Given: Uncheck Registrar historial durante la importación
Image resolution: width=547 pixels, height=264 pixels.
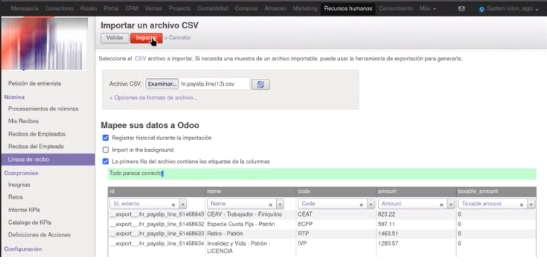Looking at the screenshot, I should (x=106, y=138).
